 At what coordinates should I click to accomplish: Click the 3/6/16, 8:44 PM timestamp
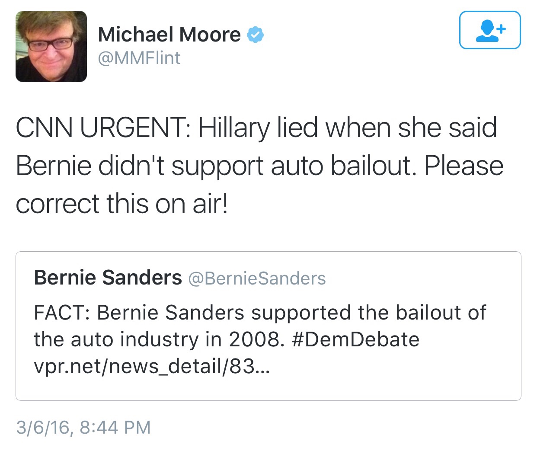coord(83,428)
